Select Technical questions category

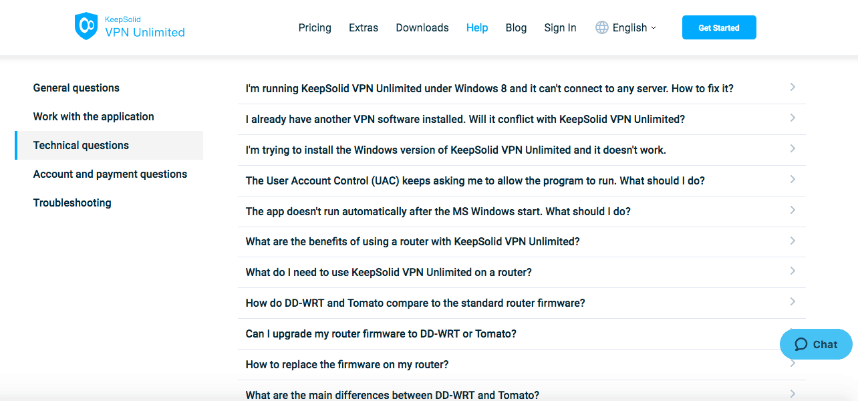pyautogui.click(x=109, y=145)
